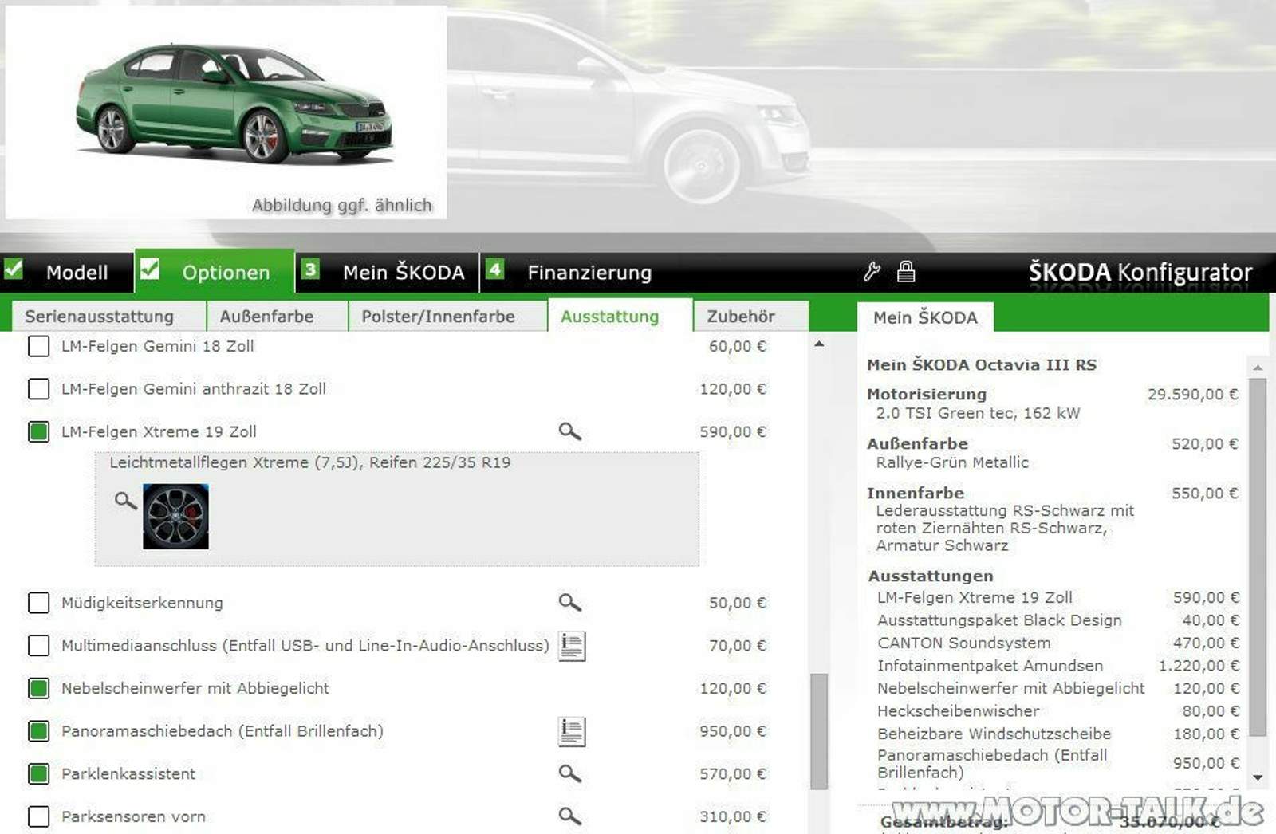
Task: Open Serienausstattung tab
Action: pyautogui.click(x=108, y=317)
